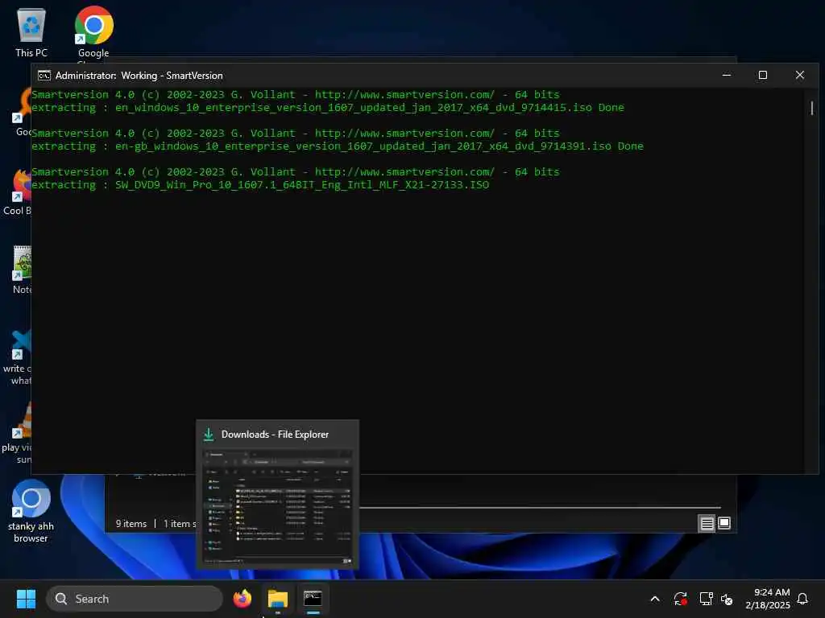Open the stanky ahh browser shortcut
This screenshot has width=825, height=618.
point(31,511)
